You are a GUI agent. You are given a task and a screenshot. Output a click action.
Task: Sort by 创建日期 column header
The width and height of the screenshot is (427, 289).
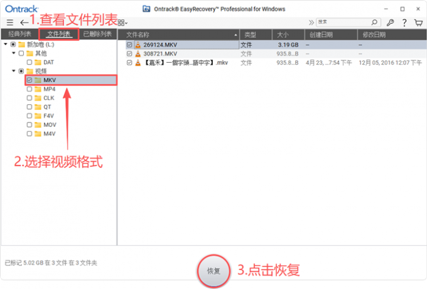[331, 35]
